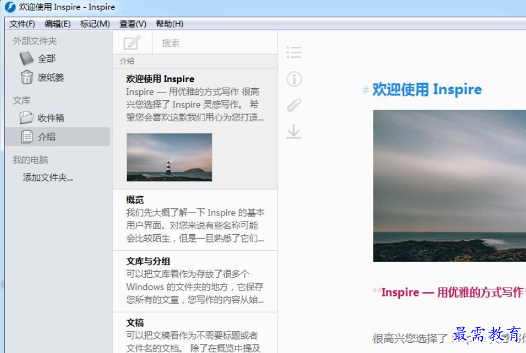Click the 文库 section header
526x353 pixels.
click(x=22, y=100)
